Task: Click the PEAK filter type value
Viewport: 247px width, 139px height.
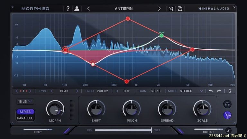Action: (64, 91)
